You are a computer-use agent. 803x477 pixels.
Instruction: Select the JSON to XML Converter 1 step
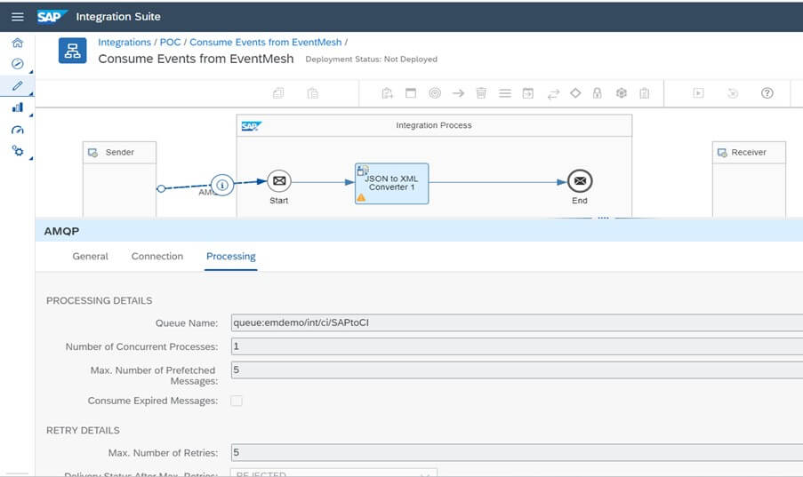pyautogui.click(x=392, y=184)
